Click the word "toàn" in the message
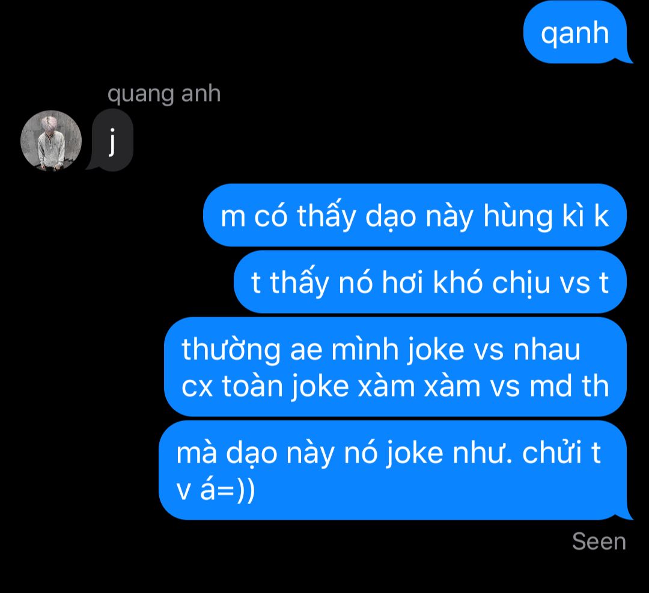This screenshot has height=593, width=649. (252, 386)
